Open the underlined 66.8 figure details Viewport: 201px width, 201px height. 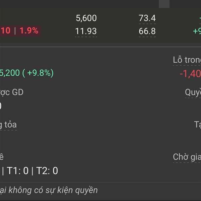(147, 31)
